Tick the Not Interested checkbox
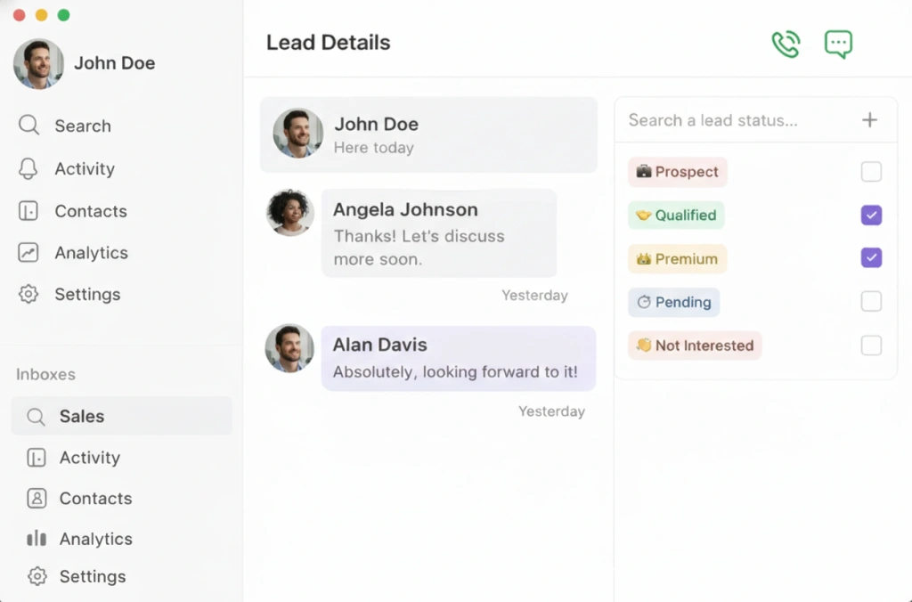Screen dimensions: 912x602 point(871,346)
